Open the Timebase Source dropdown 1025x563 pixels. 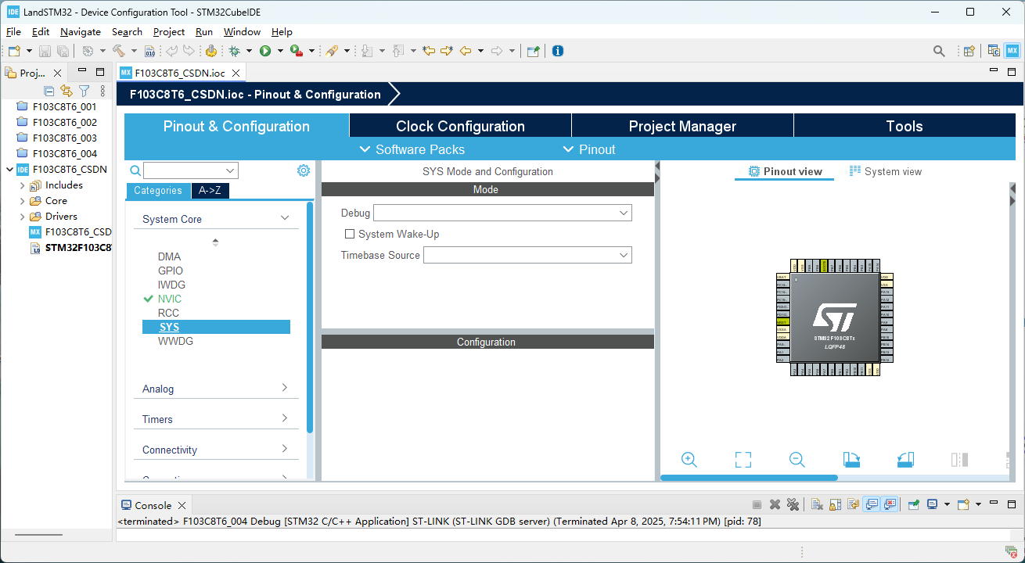coord(527,255)
